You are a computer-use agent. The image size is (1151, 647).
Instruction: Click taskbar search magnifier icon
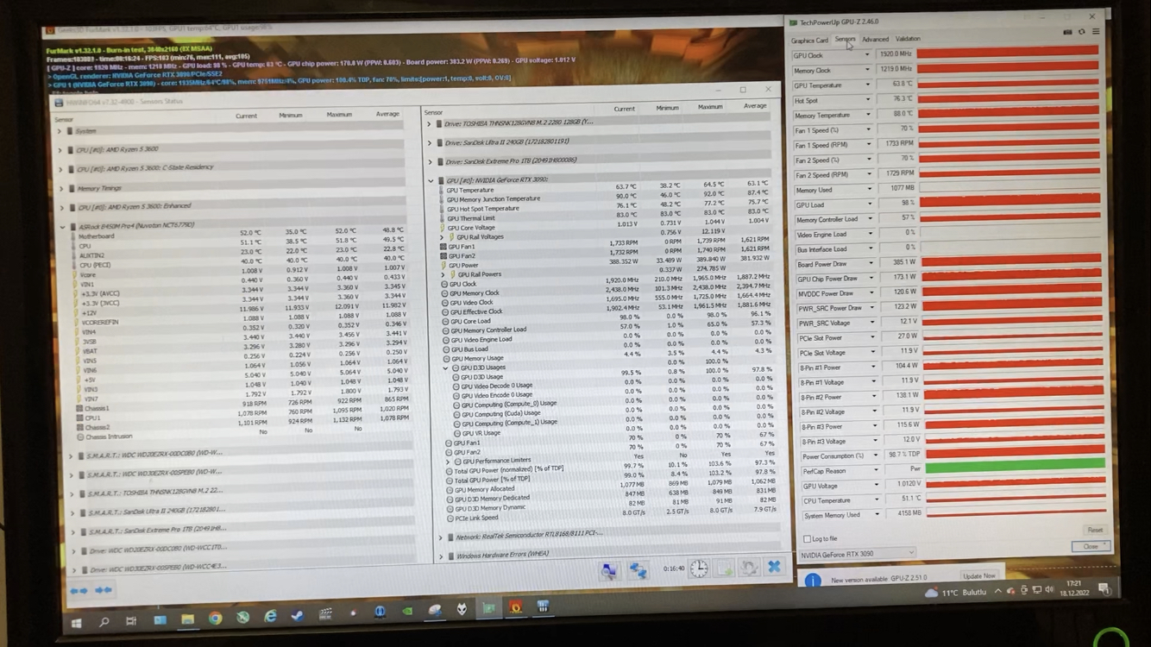[x=104, y=621]
